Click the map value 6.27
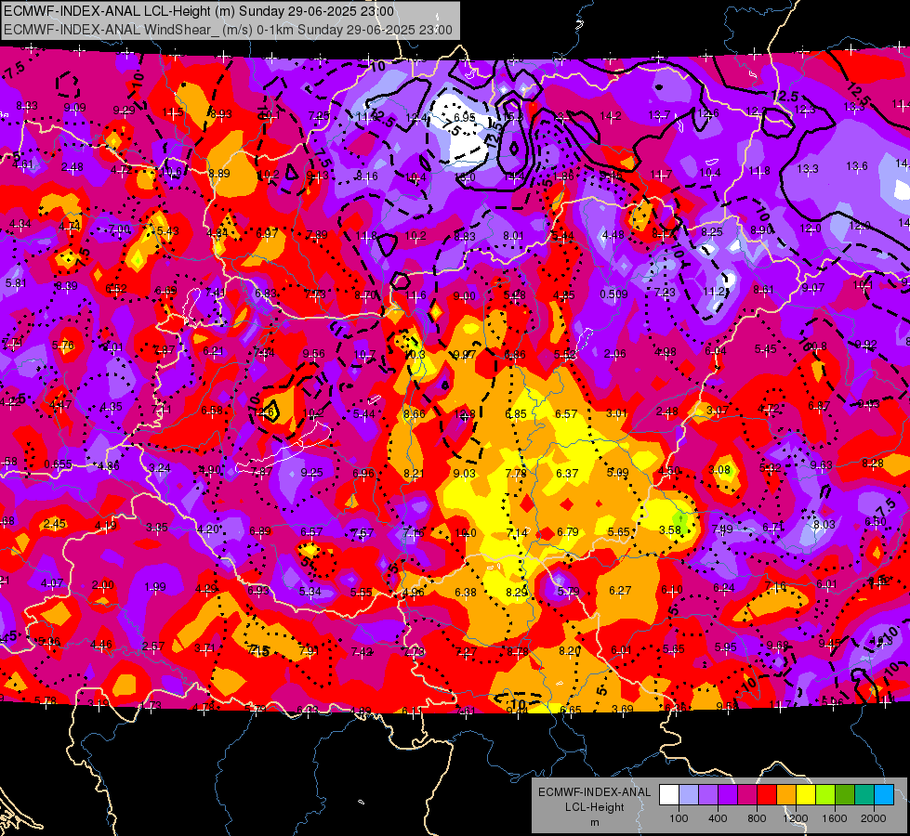 [x=620, y=590]
